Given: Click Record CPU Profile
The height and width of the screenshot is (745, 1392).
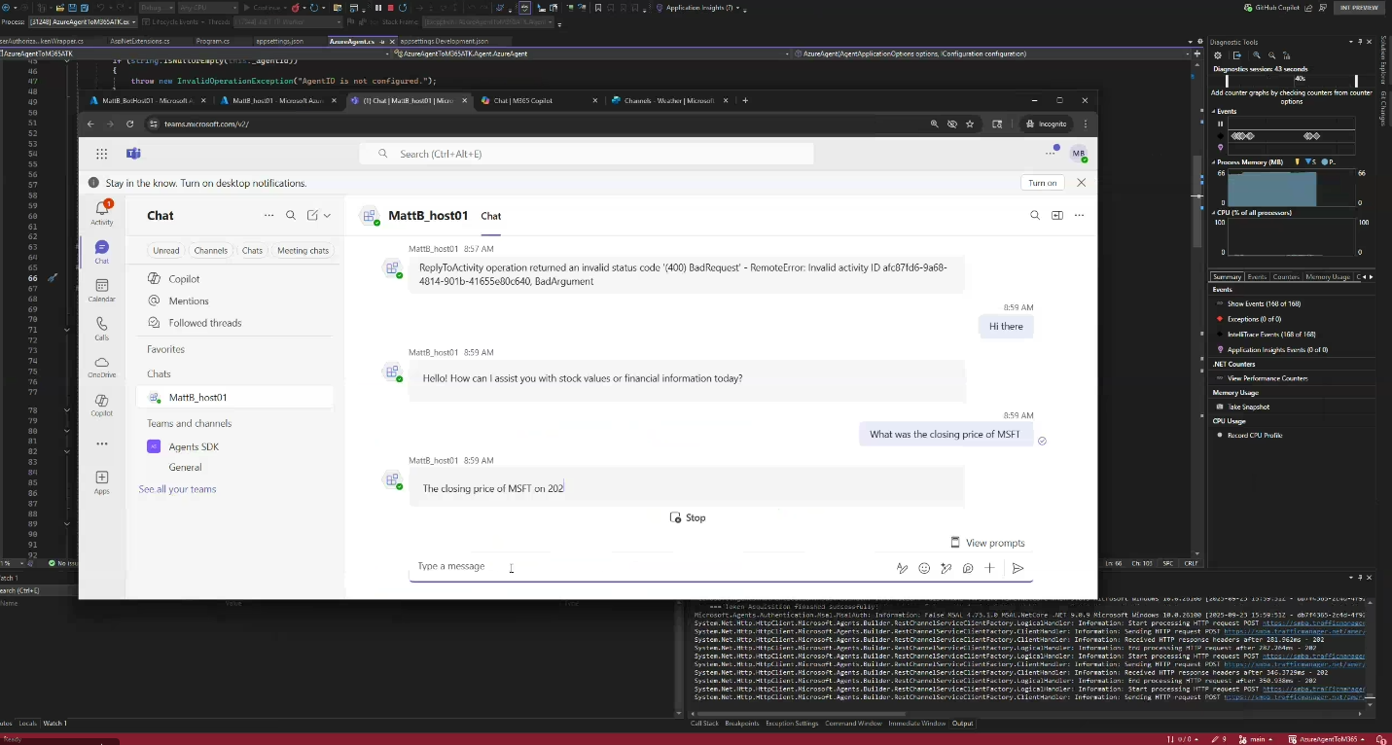Looking at the screenshot, I should [1255, 435].
